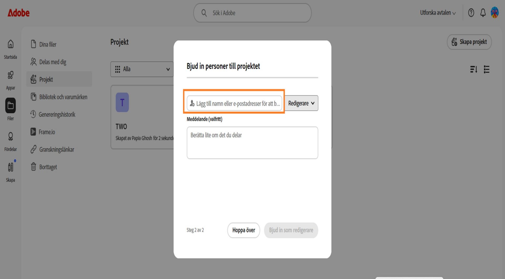505x279 pixels.
Task: Open the Filer section
Action: click(x=11, y=110)
